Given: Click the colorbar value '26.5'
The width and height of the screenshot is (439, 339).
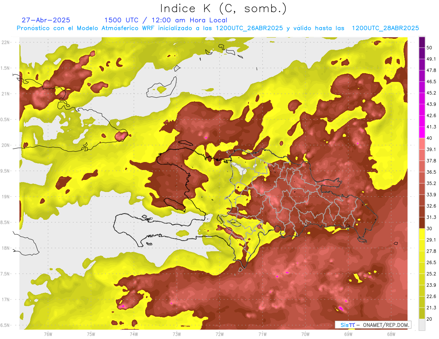Looking at the screenshot, I should click(x=431, y=263).
